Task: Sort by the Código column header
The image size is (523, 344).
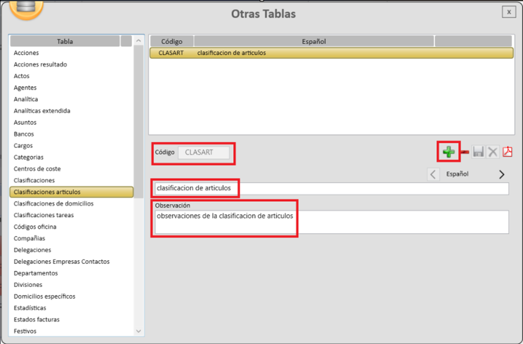Action: tap(172, 41)
